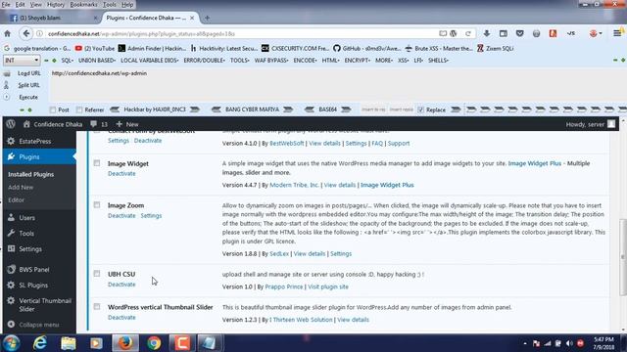Viewport: 627px width, 352px height.
Task: Click Execute in the hackbar
Action: [28, 97]
